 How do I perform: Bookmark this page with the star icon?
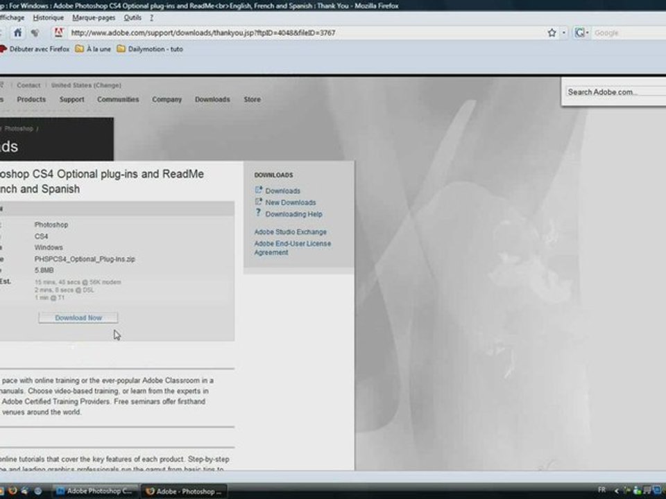(x=552, y=33)
